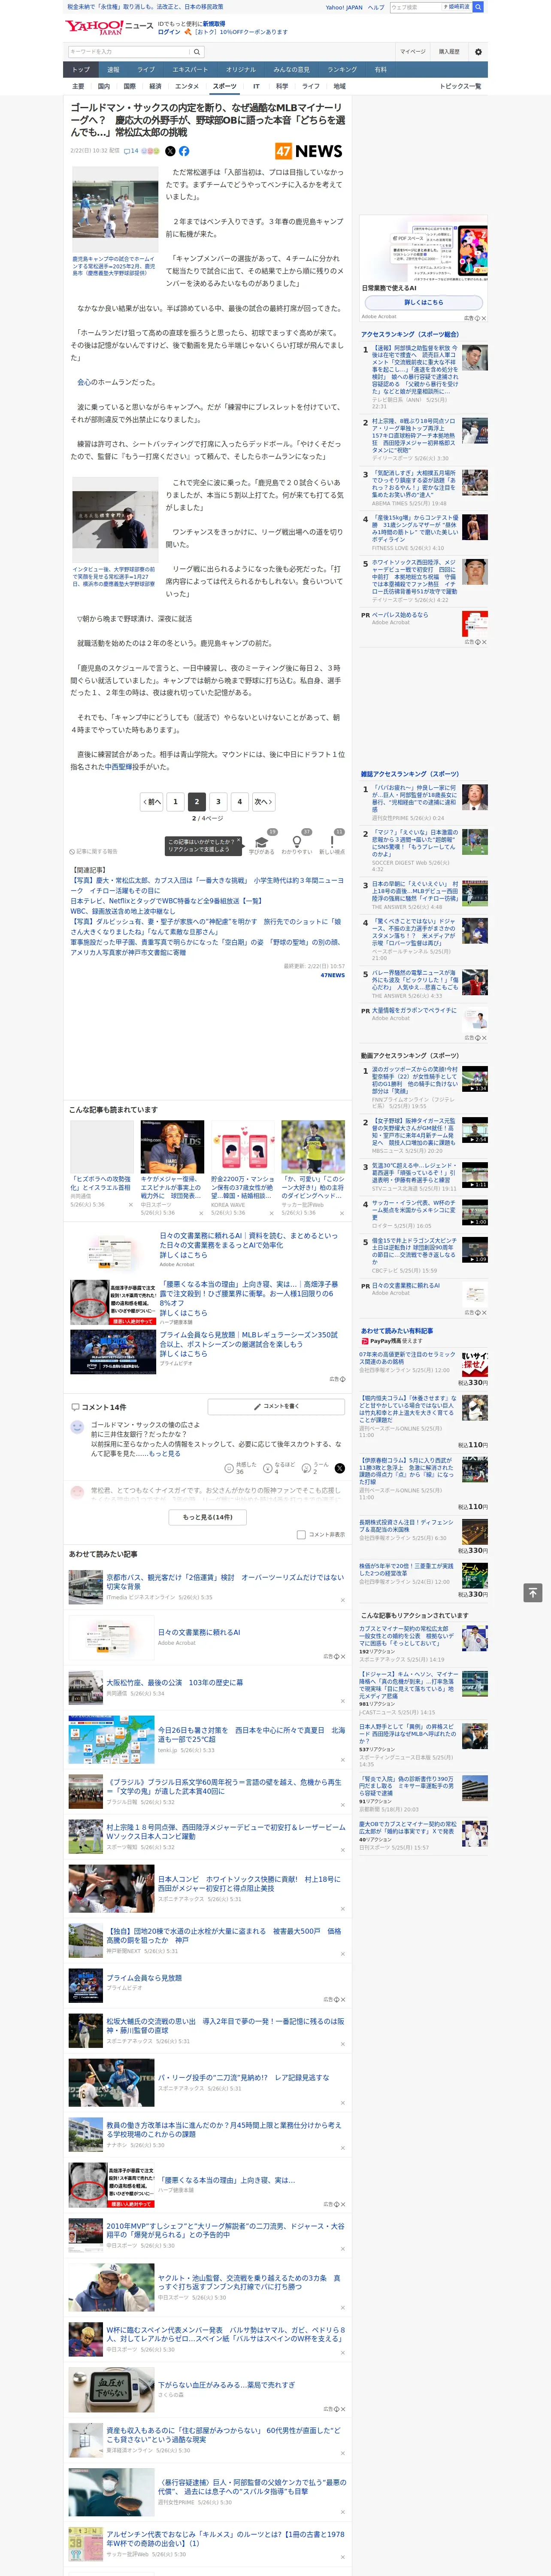Select the 地域 category tab
This screenshot has width=551, height=2576.
click(x=340, y=86)
